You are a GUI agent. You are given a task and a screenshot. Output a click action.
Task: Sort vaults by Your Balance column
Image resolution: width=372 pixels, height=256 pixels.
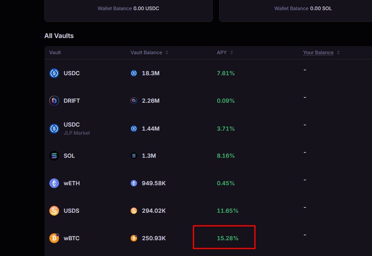(338, 53)
